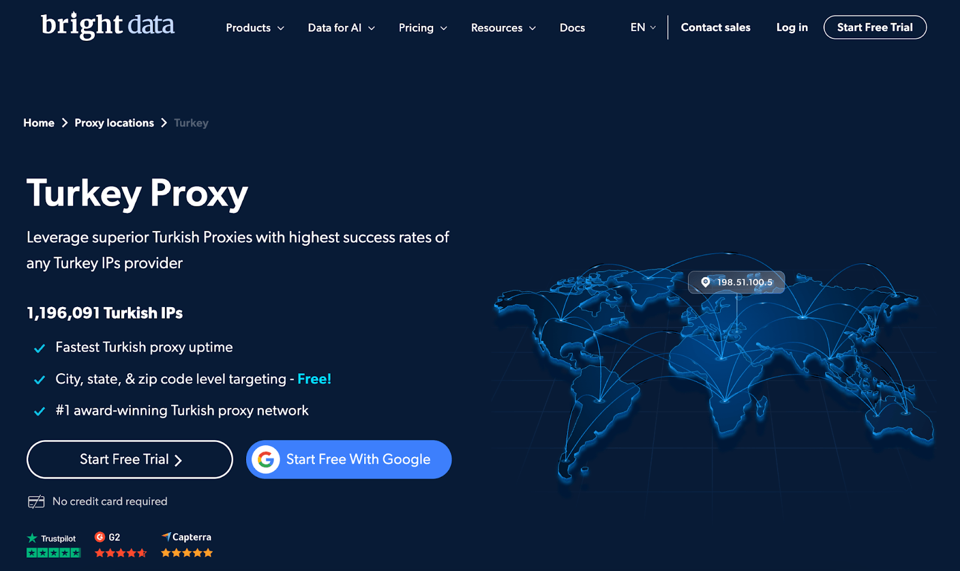Expand the Pricing menu chevron
The height and width of the screenshot is (571, 960).
(444, 28)
